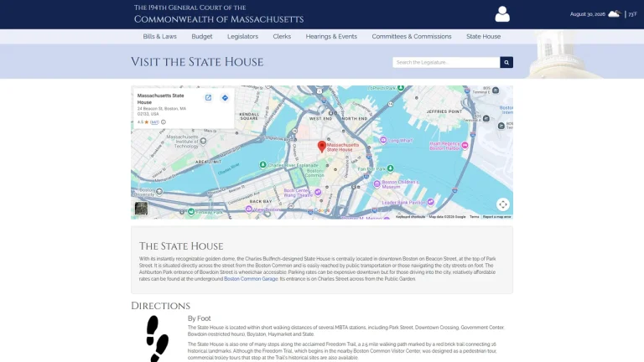Click the Commonwealth of Massachusetts header title
This screenshot has height=362, width=644.
tap(219, 19)
